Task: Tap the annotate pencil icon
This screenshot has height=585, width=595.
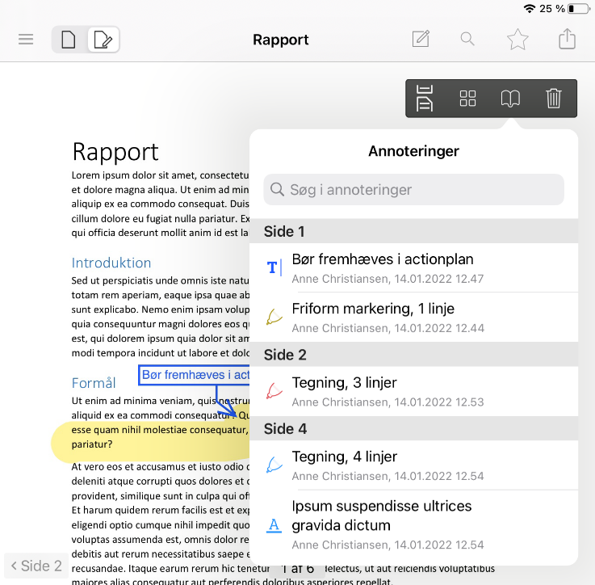Action: 421,40
